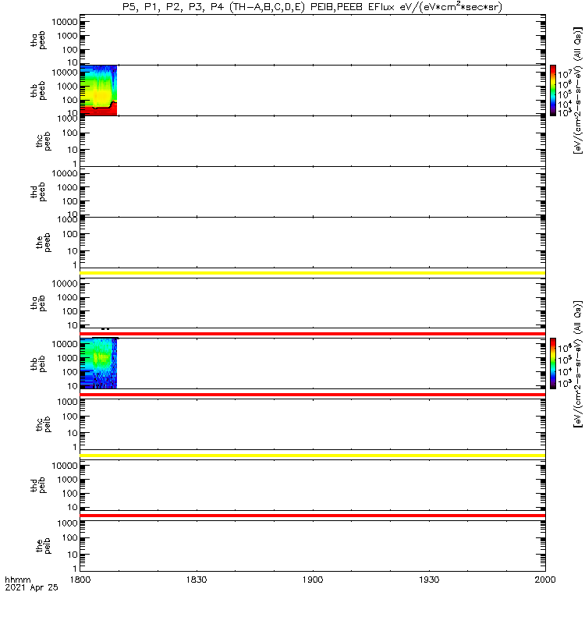The height and width of the screenshot is (624, 585).
Task: Select the 'thd peib' panel label
Action: 38,485
